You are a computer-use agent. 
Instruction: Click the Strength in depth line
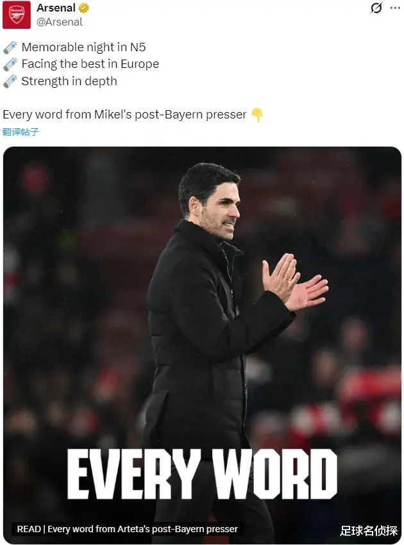pos(69,81)
